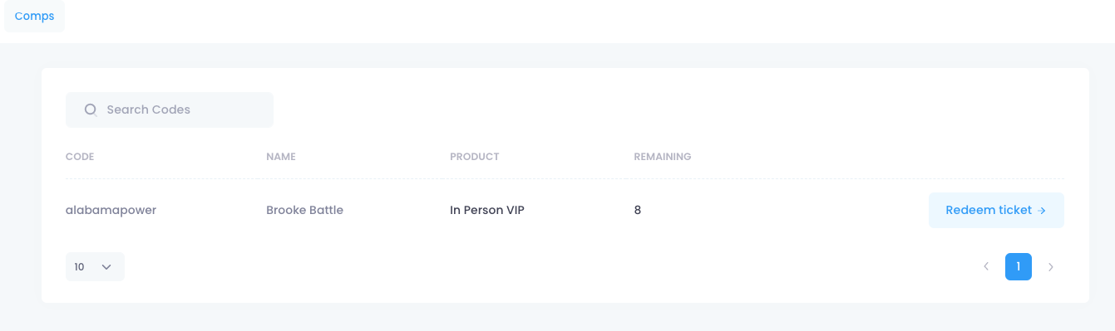Select the alabamapower code cell
The image size is (1115, 331).
point(111,210)
